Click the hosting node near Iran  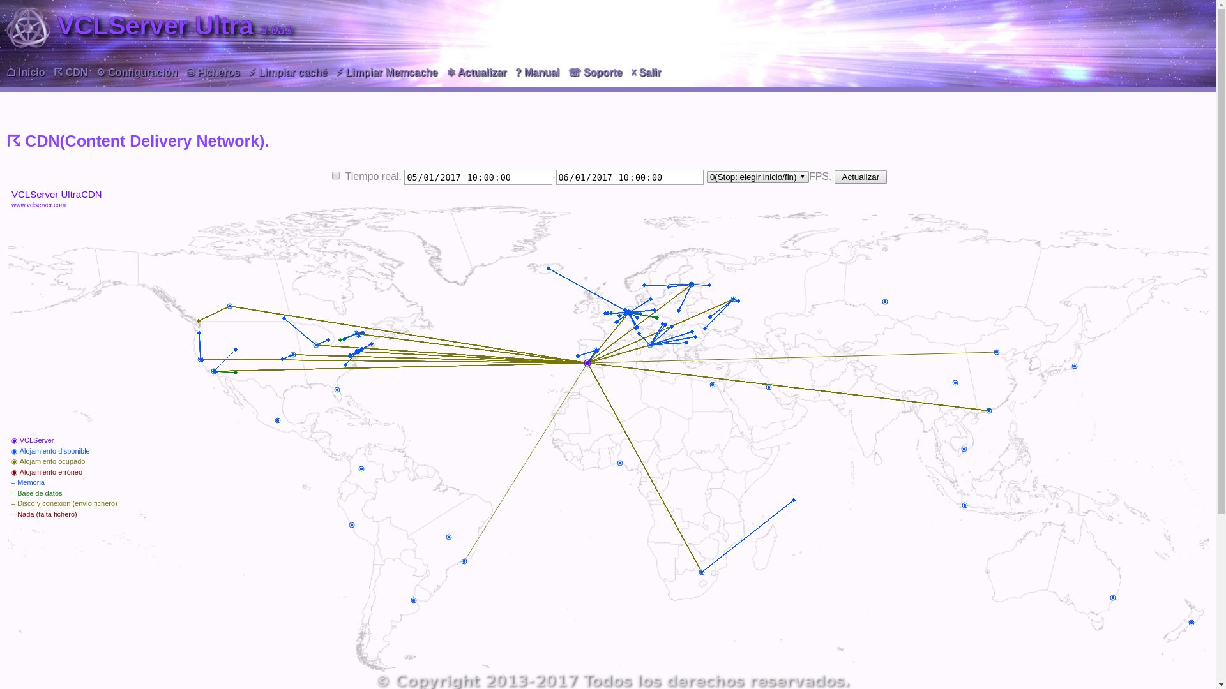769,387
